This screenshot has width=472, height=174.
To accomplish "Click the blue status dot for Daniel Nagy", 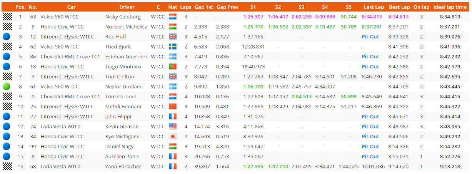I will click(x=7, y=146).
